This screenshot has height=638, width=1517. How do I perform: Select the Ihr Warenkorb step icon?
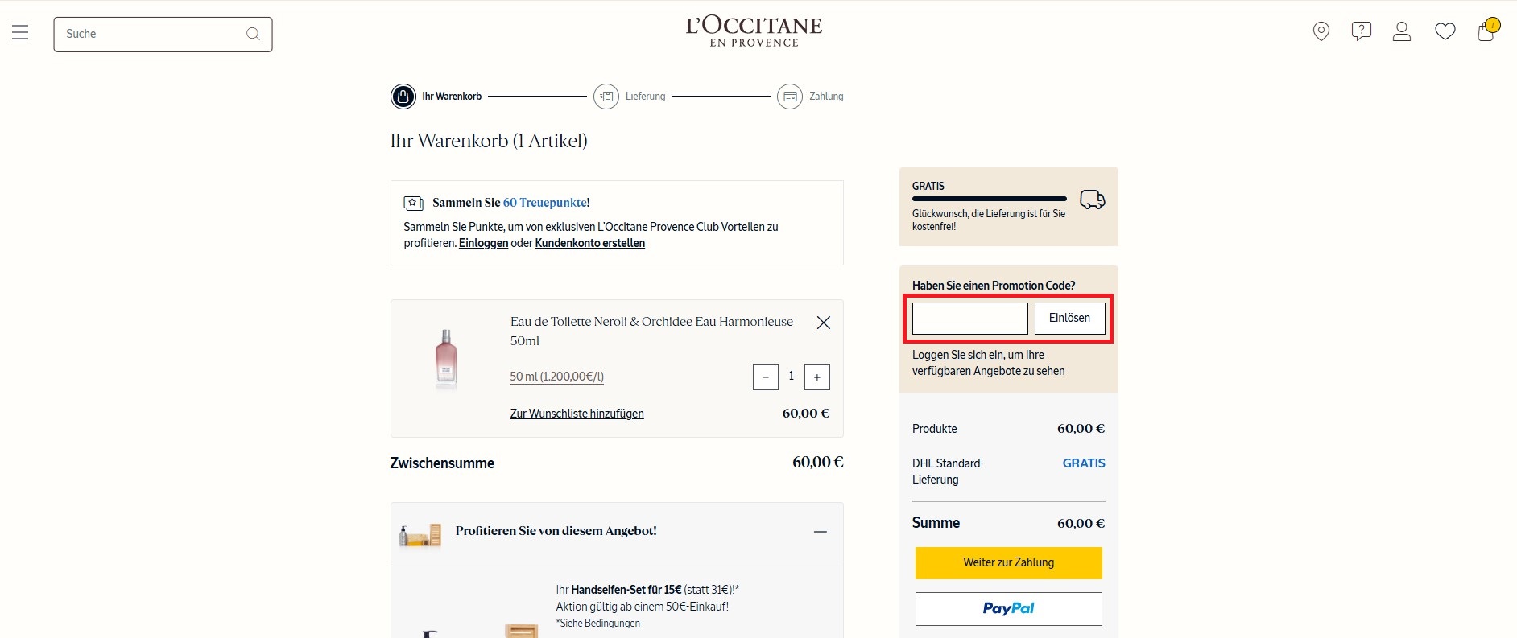(x=403, y=97)
